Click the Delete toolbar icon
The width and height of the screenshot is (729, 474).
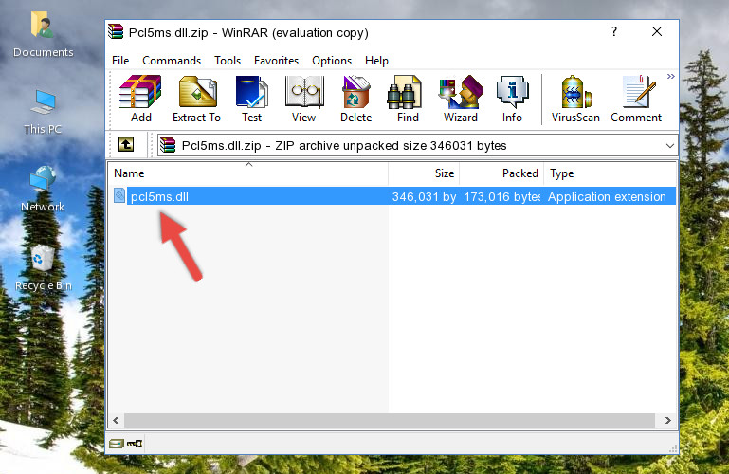[x=356, y=99]
